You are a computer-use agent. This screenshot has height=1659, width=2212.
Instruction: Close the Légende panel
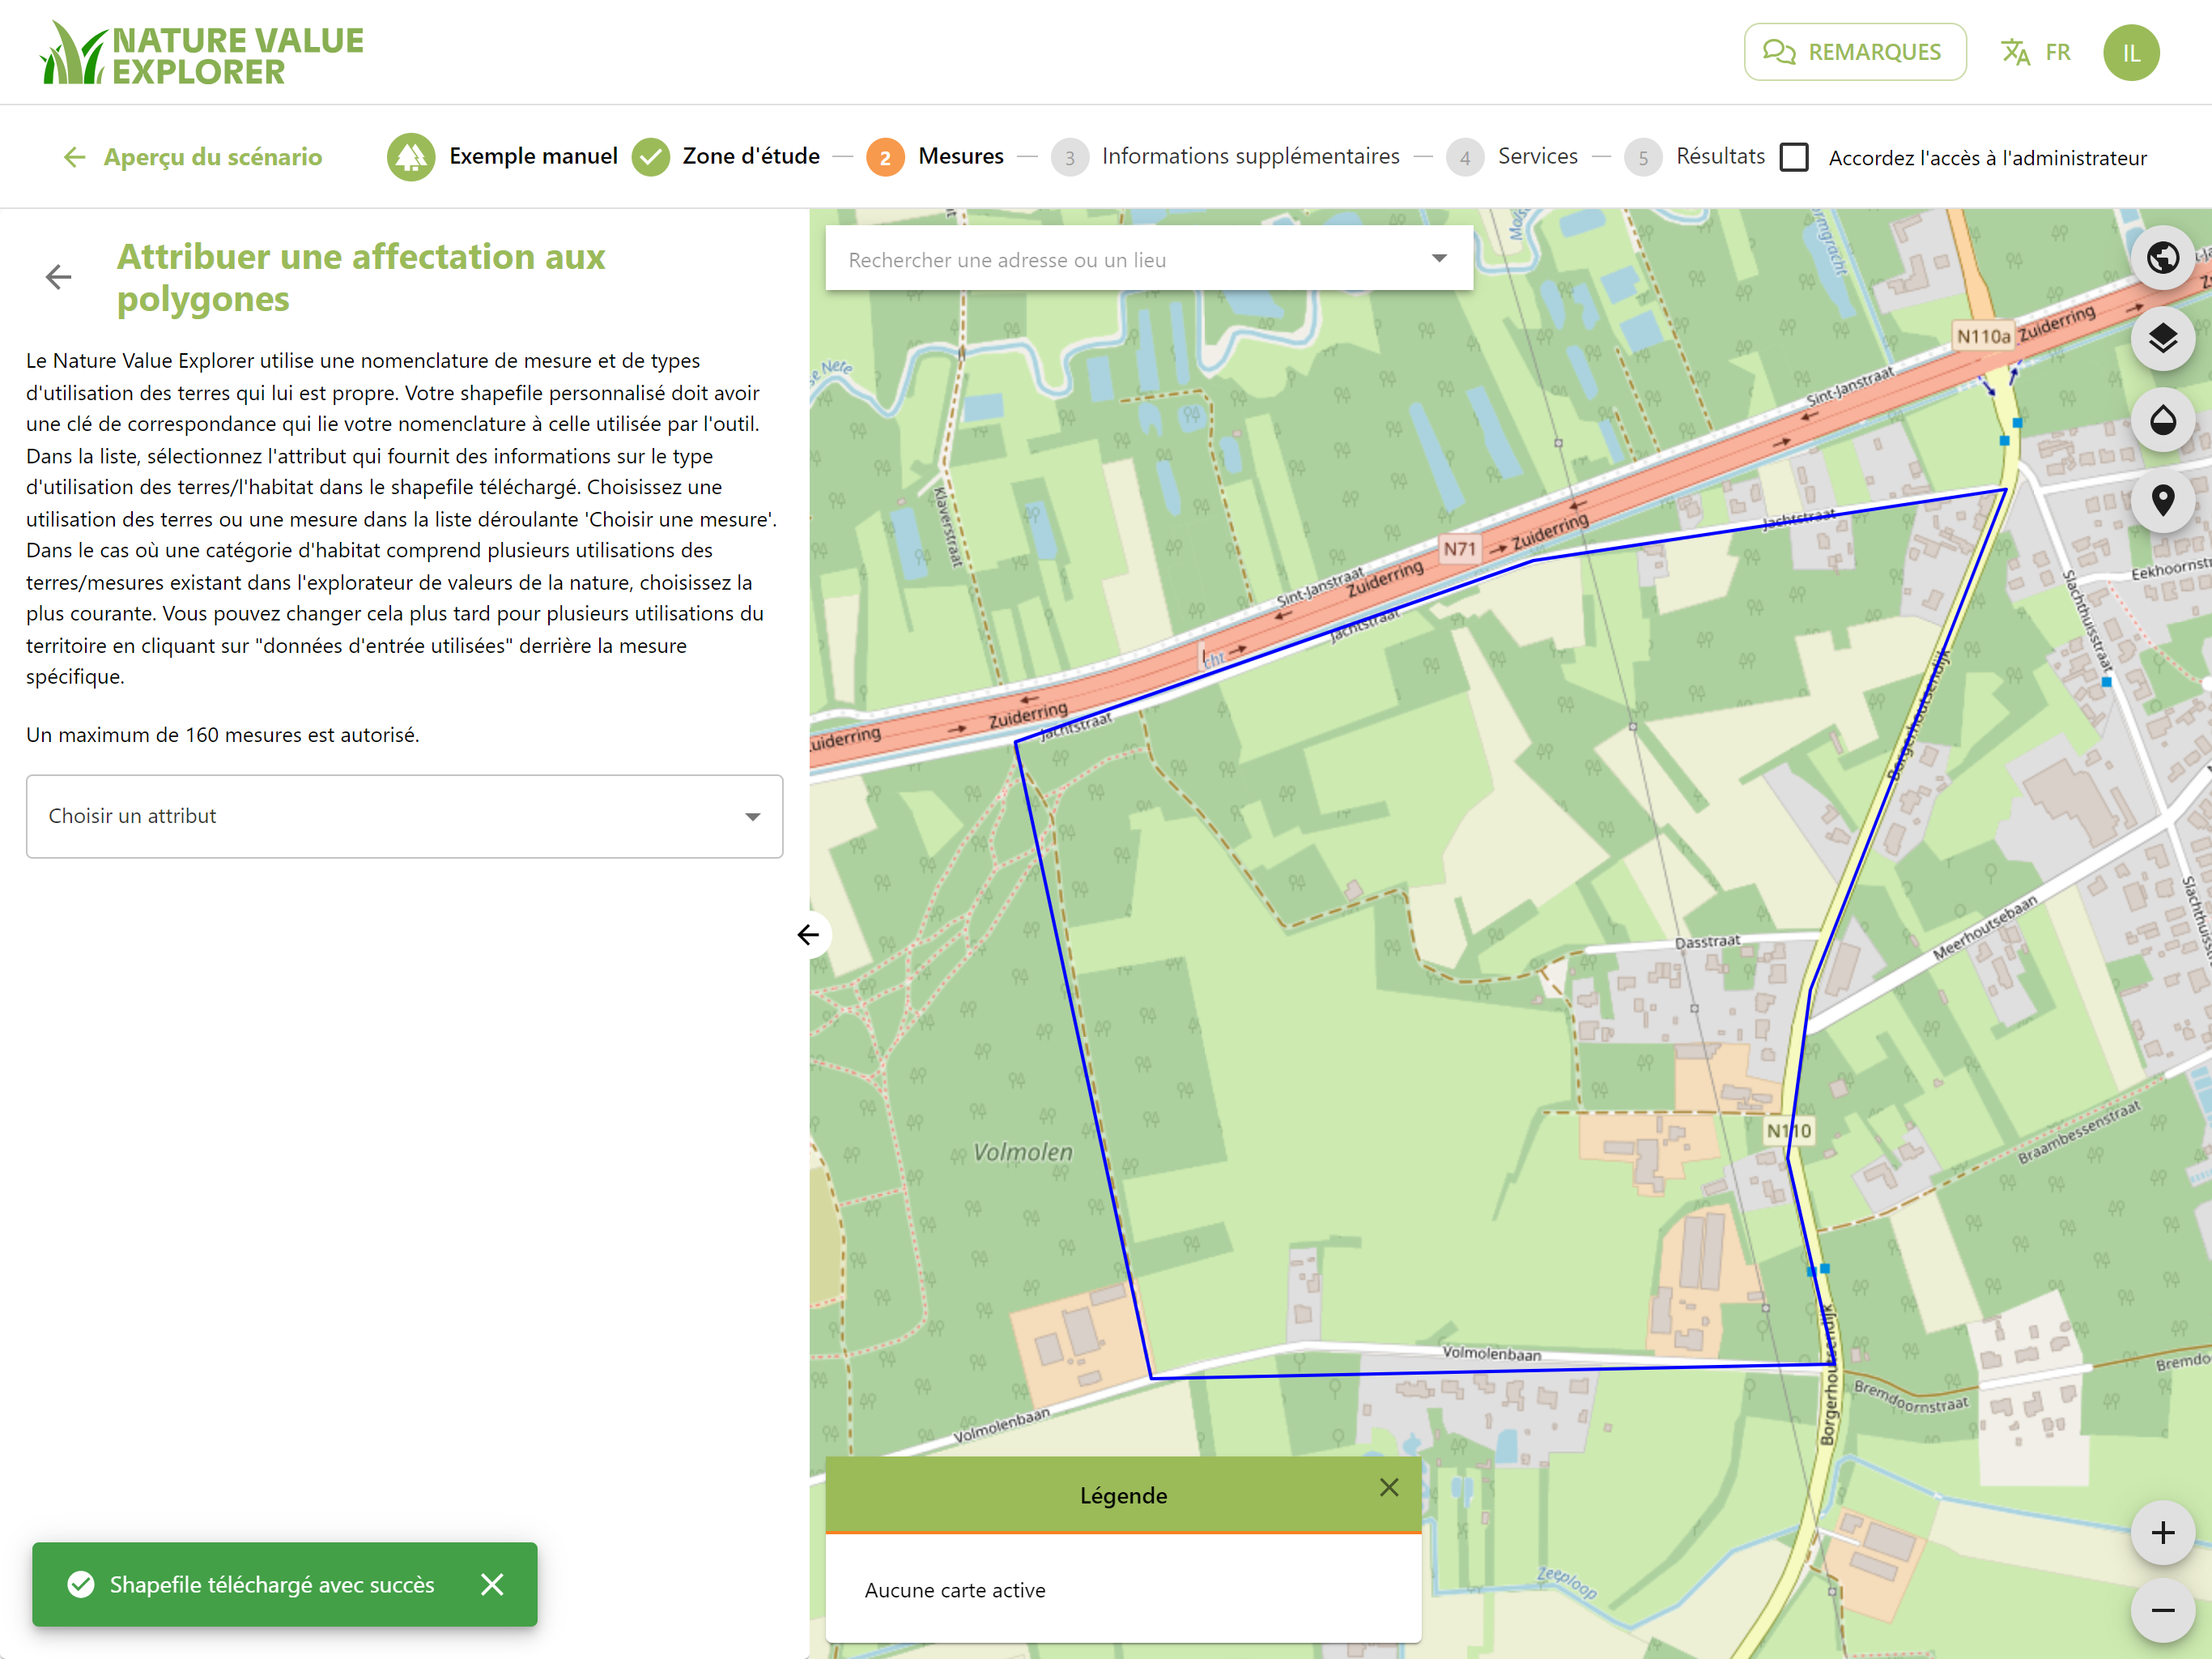coord(1389,1488)
